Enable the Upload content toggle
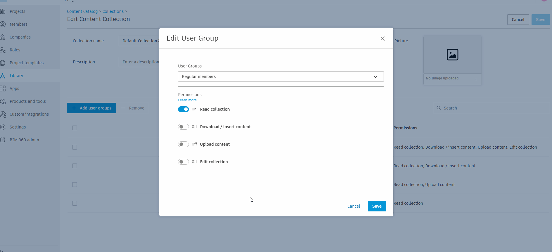The image size is (552, 252). [x=183, y=144]
